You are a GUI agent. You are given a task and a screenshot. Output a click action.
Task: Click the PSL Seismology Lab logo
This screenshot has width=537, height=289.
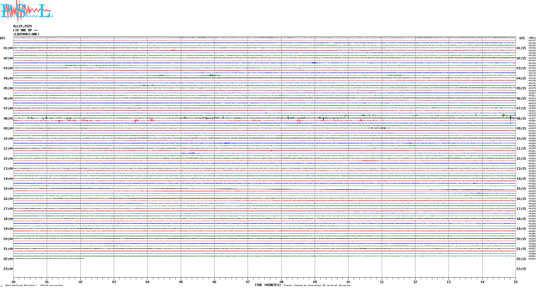[x=27, y=11]
